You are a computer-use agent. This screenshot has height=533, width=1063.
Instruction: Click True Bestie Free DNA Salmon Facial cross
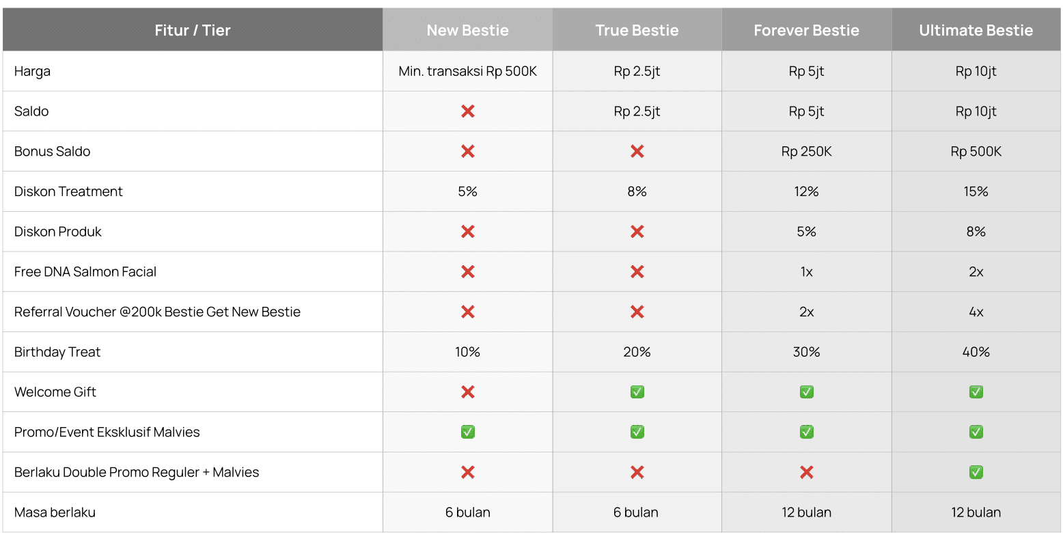(637, 272)
